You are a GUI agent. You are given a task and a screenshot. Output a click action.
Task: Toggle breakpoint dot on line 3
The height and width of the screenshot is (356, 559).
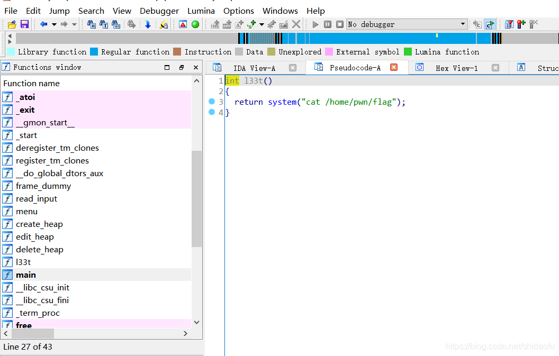(x=211, y=102)
